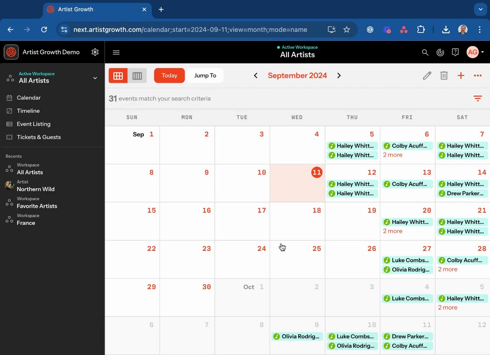The image size is (490, 355).
Task: Switch to month grid view
Action: point(118,75)
